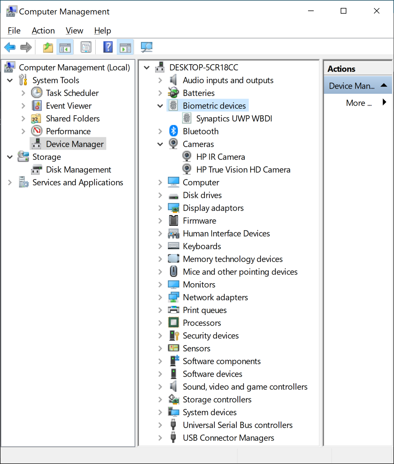Select the HP True Vision HD Camera device

[243, 170]
